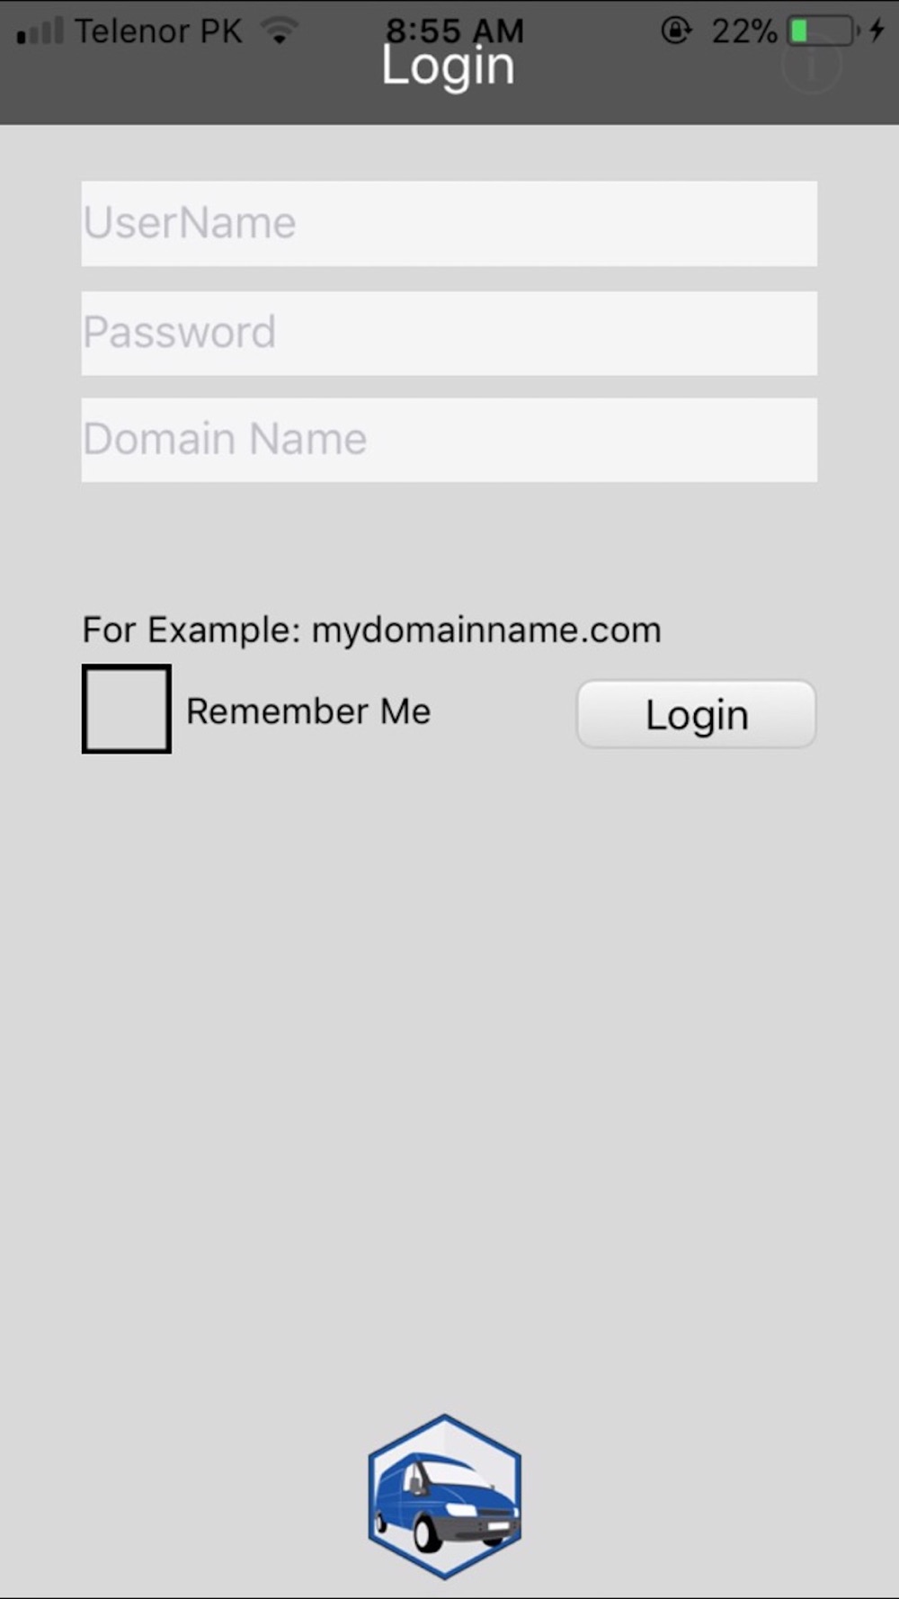Tap the charging bolt icon
The height and width of the screenshot is (1599, 899).
(x=877, y=31)
